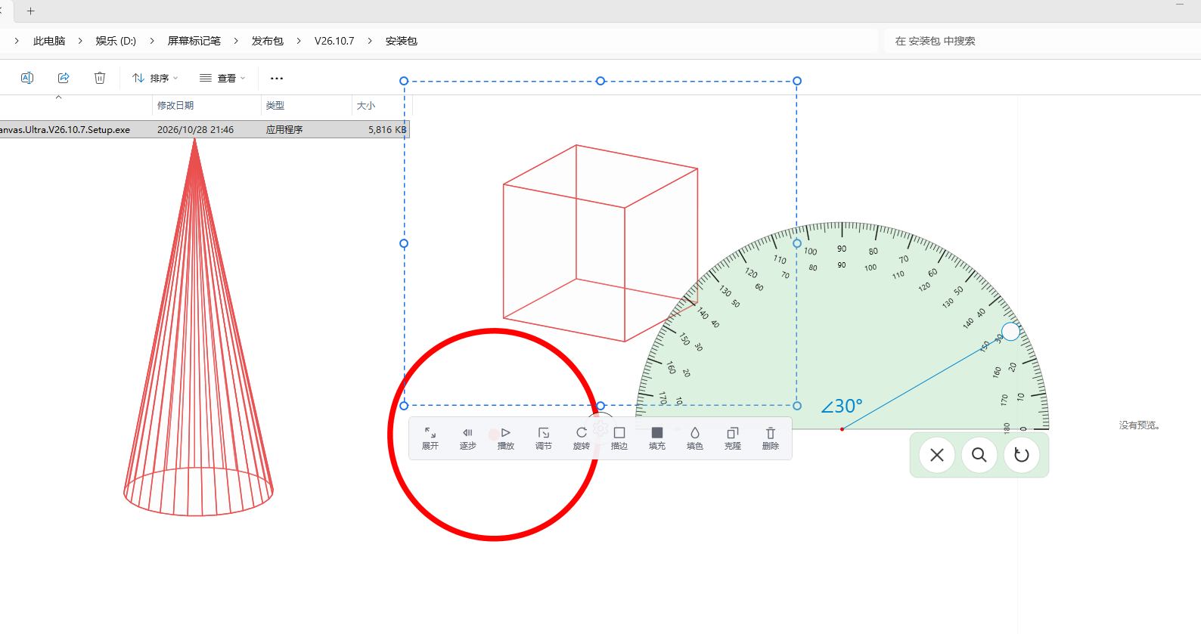The image size is (1201, 634).
Task: Open the more options ellipsis menu
Action: [x=277, y=78]
